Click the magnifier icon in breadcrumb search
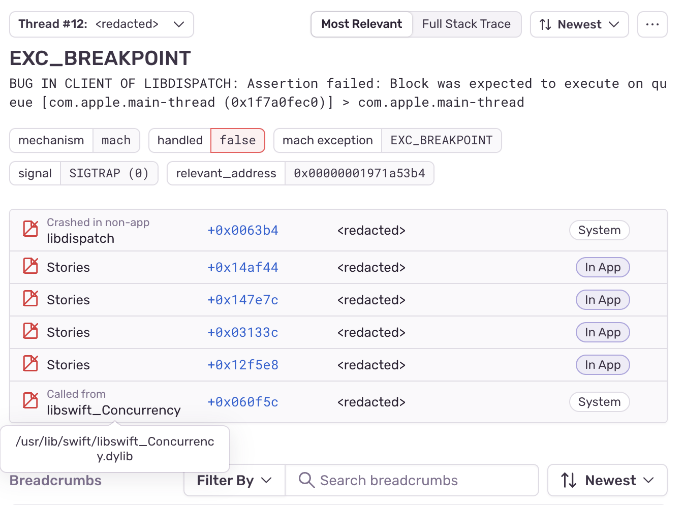 click(306, 480)
